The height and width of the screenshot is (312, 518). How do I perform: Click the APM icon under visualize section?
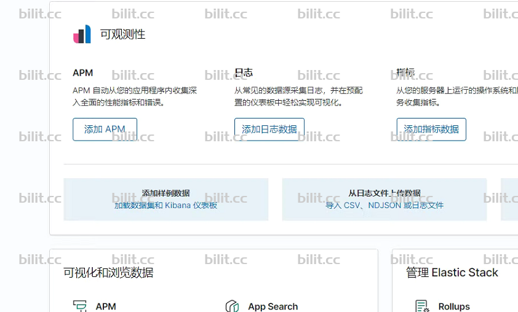pyautogui.click(x=79, y=306)
